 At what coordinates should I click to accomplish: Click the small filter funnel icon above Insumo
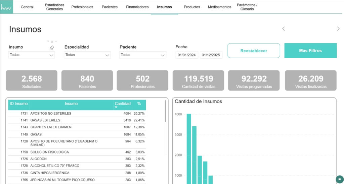(x=48, y=41)
